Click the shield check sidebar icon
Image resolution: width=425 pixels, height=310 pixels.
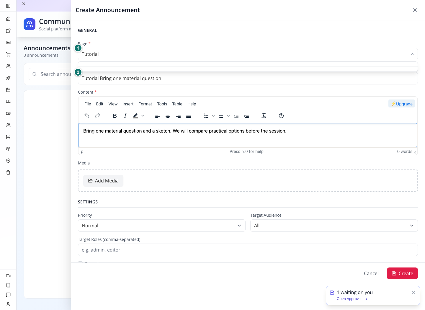(x=8, y=161)
